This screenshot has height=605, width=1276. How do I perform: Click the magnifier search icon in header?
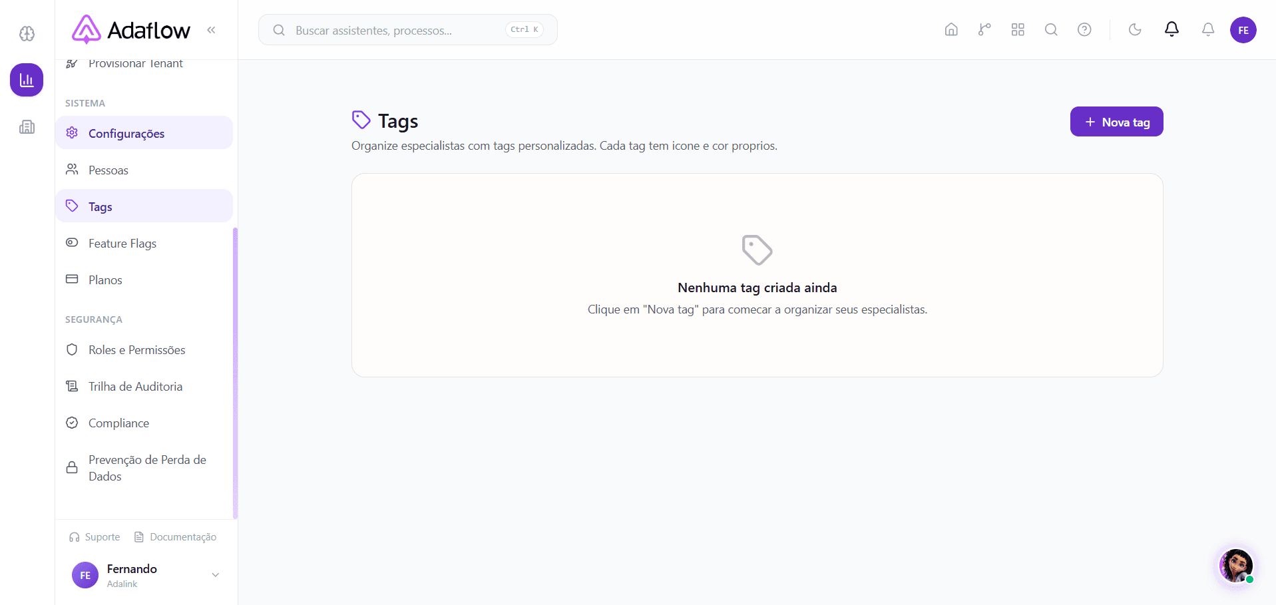tap(1051, 29)
